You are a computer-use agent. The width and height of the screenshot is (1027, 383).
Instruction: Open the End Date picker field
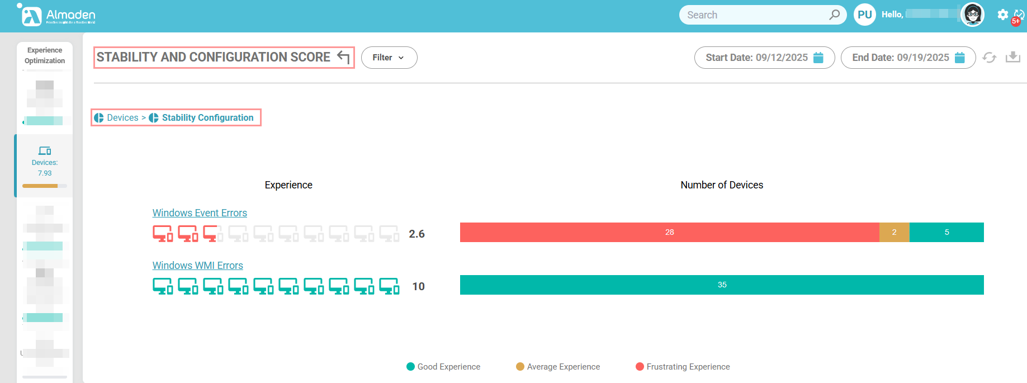coord(908,58)
